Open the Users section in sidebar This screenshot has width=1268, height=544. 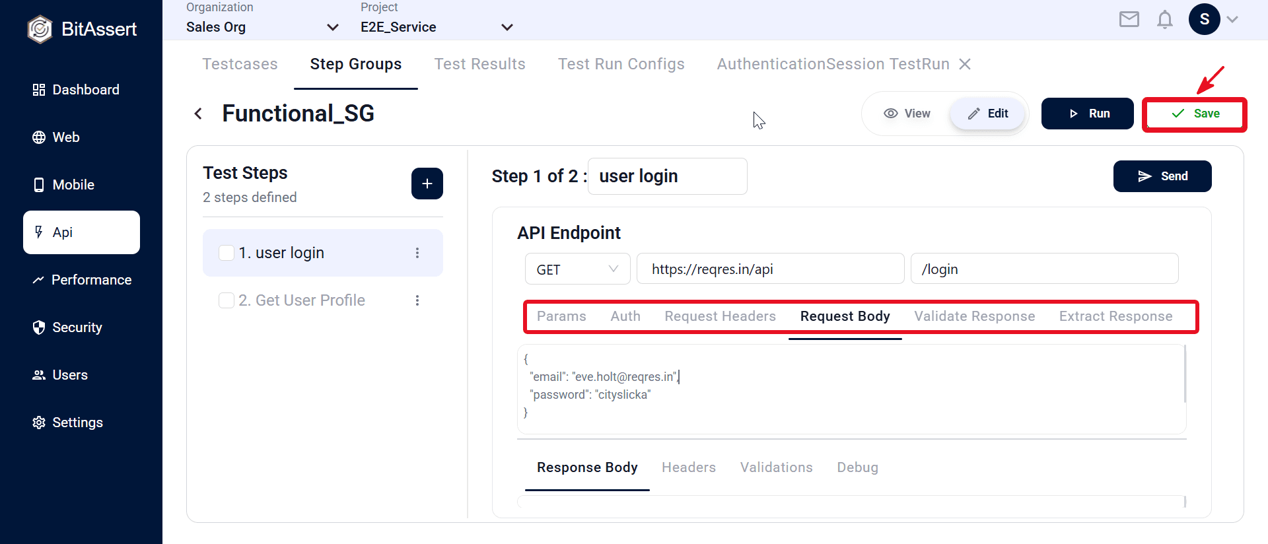[x=81, y=375]
